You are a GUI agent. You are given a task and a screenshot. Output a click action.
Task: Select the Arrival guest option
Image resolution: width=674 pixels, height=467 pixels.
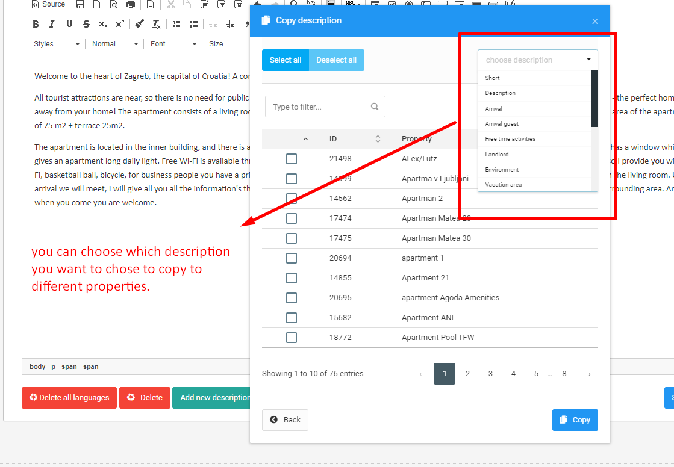[535, 124]
